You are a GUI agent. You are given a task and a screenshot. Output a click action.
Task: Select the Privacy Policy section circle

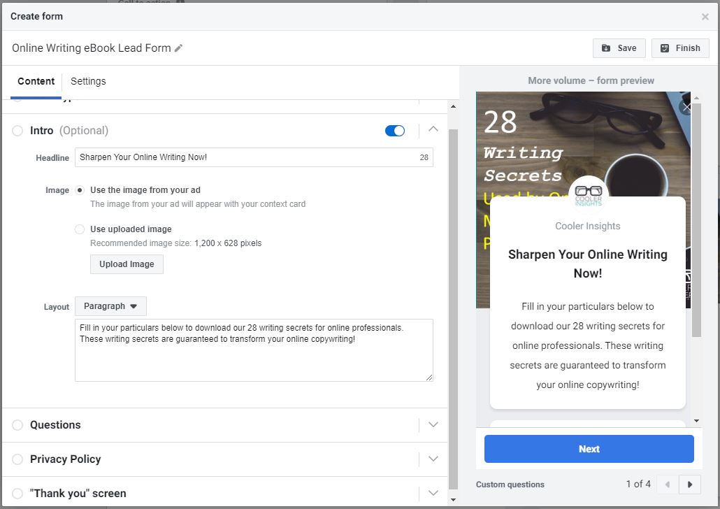pyautogui.click(x=17, y=459)
